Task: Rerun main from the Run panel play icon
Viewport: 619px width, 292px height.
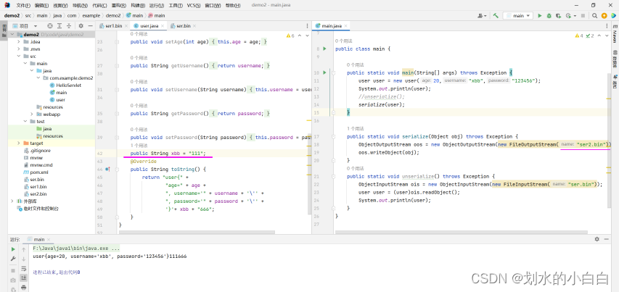Action: [13, 249]
